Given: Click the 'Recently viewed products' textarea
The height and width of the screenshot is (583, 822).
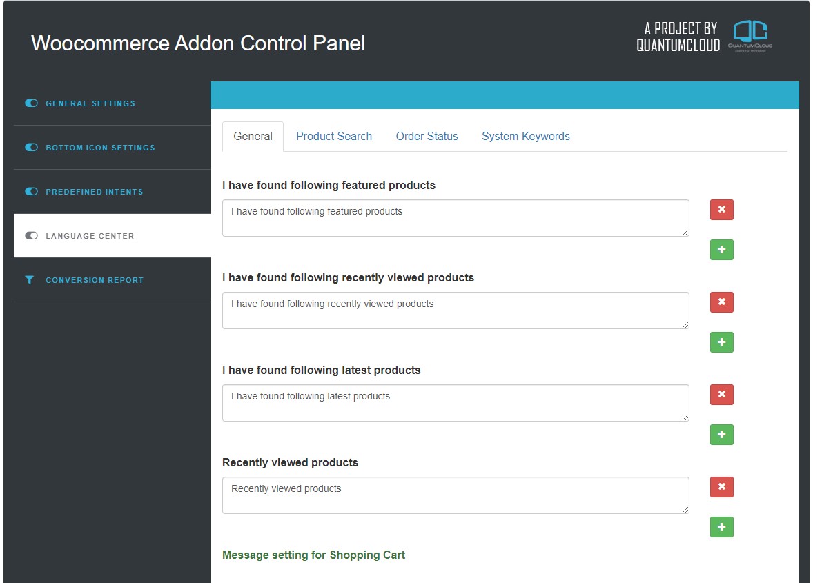Looking at the screenshot, I should 456,495.
